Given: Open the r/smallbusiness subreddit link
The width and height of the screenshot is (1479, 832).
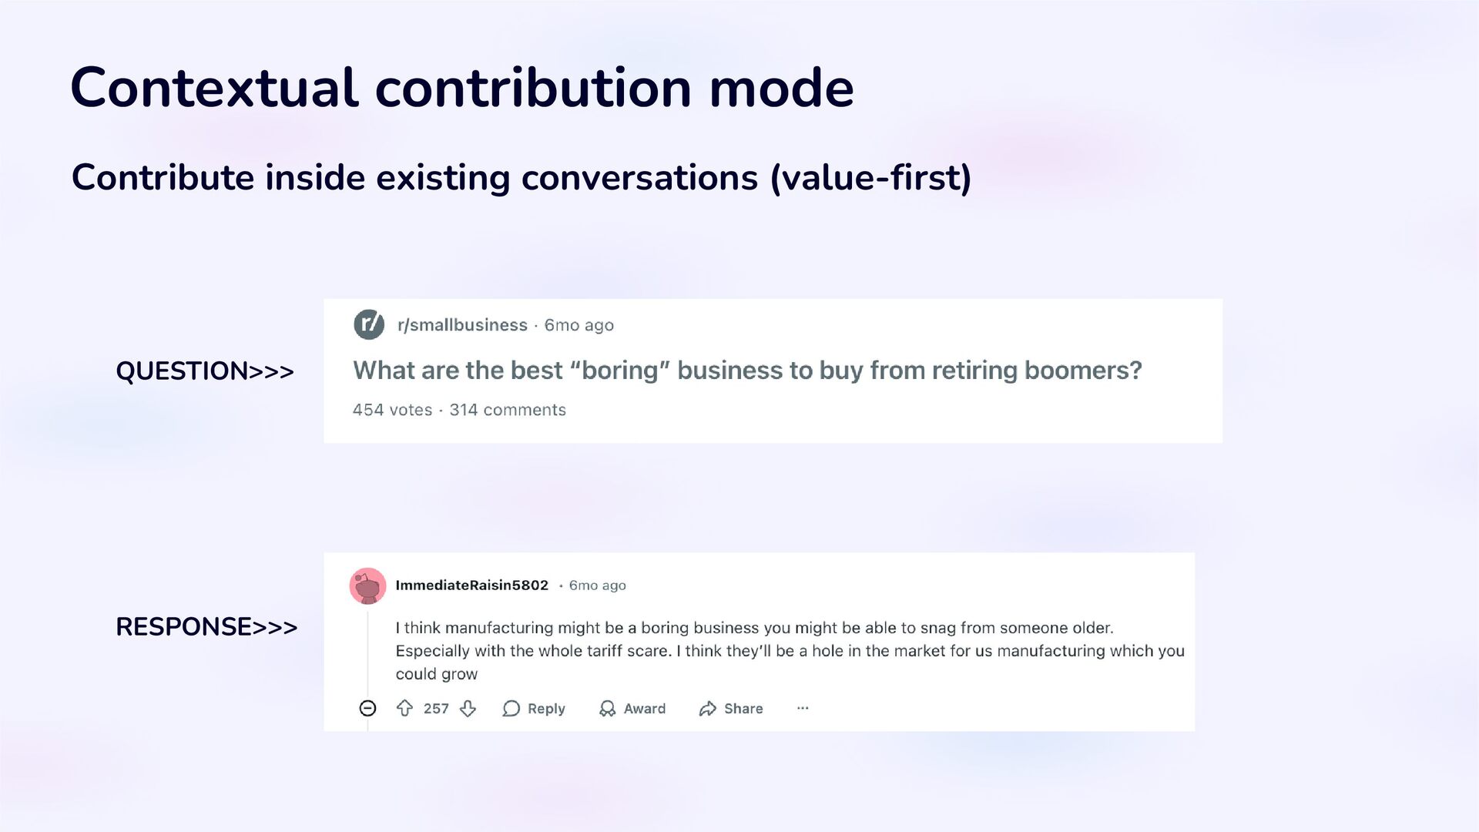Looking at the screenshot, I should point(462,325).
